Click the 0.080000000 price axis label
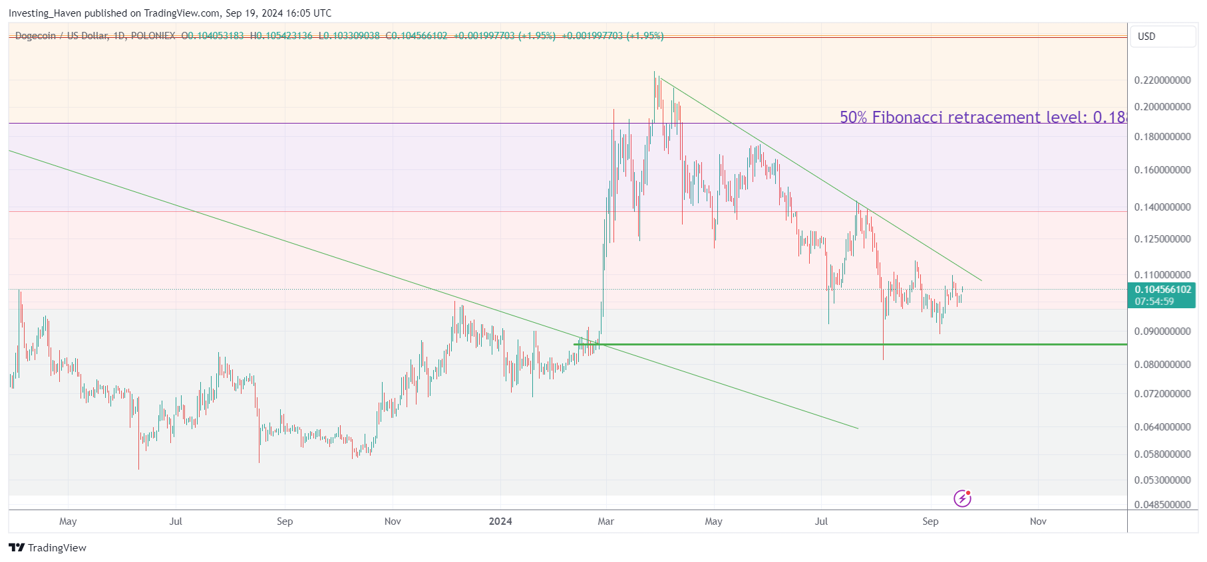The image size is (1207, 562). click(1162, 365)
